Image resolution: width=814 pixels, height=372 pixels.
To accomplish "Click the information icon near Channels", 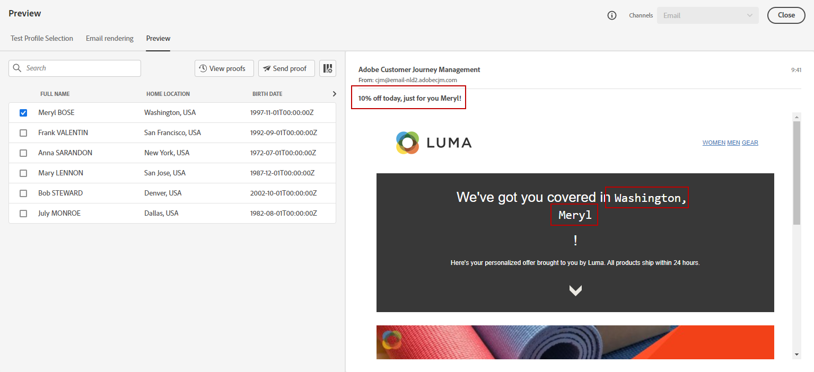I will (x=611, y=15).
